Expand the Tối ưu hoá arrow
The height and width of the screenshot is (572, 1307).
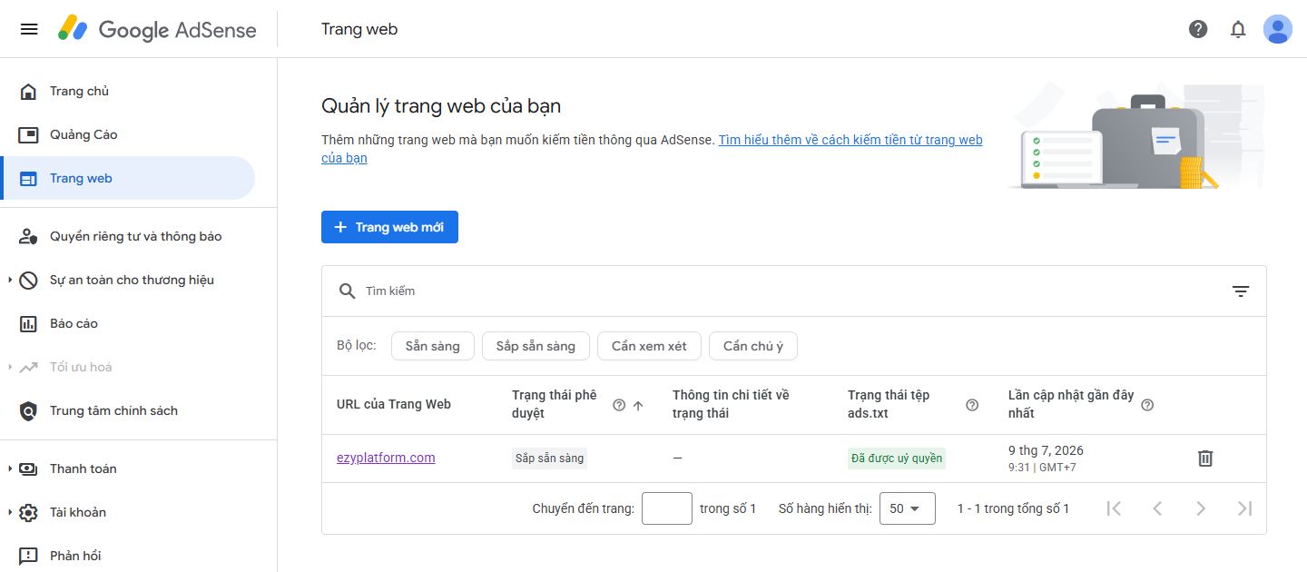pyautogui.click(x=10, y=367)
